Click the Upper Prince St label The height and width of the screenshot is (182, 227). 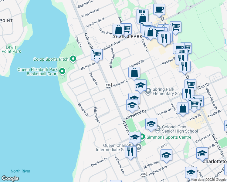(x=211, y=98)
